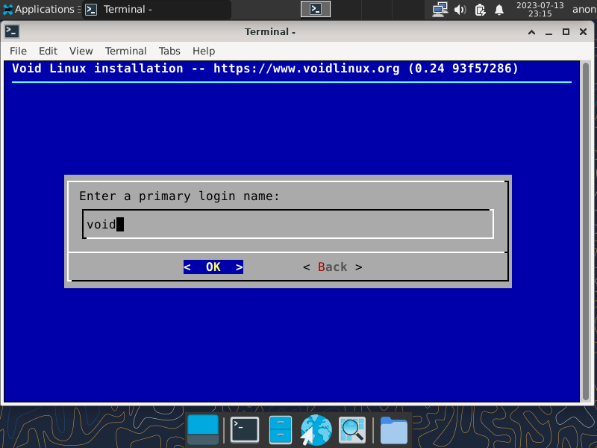Launch the web browser globe icon in the dock
The width and height of the screenshot is (597, 448).
click(x=316, y=430)
